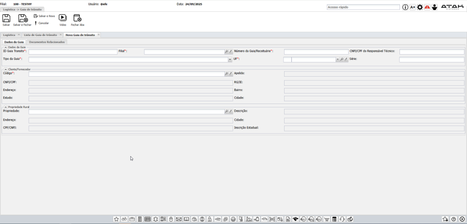Switch to Documentos Relacionados tab

[x=47, y=42]
